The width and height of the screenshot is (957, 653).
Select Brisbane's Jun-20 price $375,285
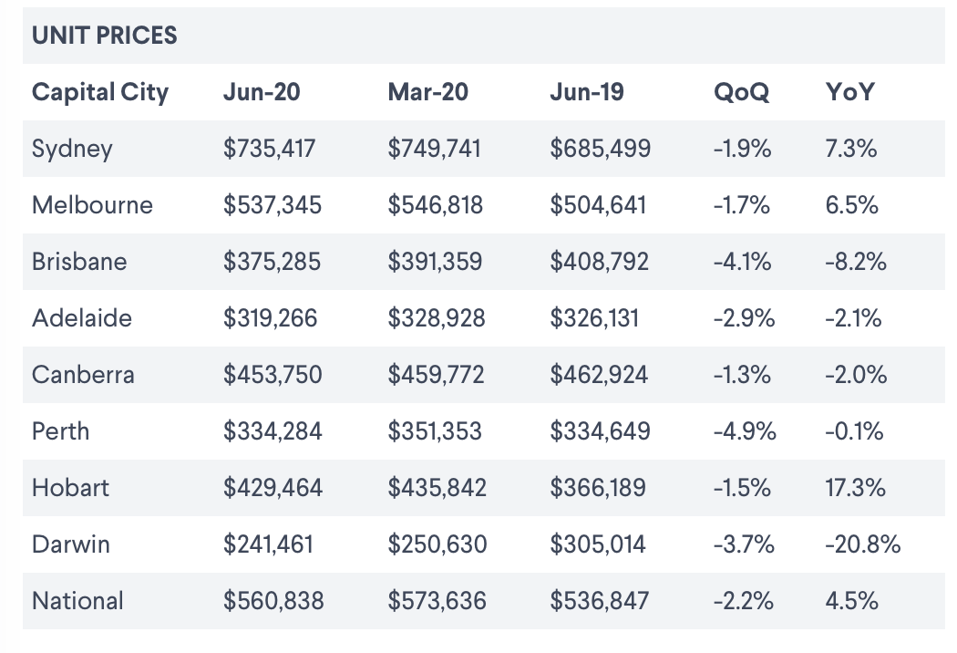[272, 262]
